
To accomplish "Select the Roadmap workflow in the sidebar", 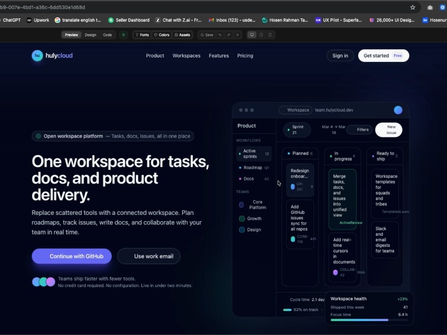I will pyautogui.click(x=253, y=167).
